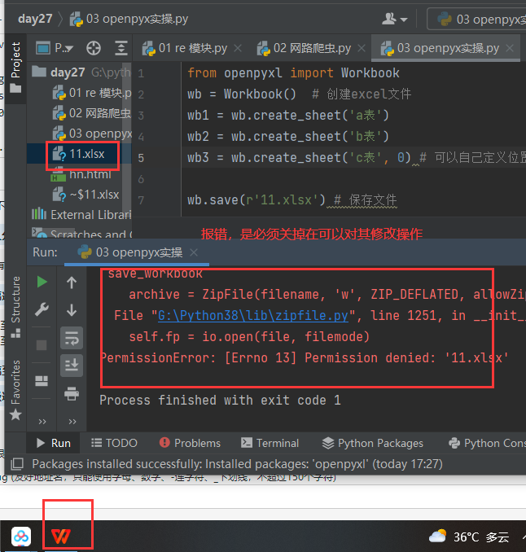The image size is (526, 552).
Task: Click line number 1 in gutter
Action: [x=141, y=73]
